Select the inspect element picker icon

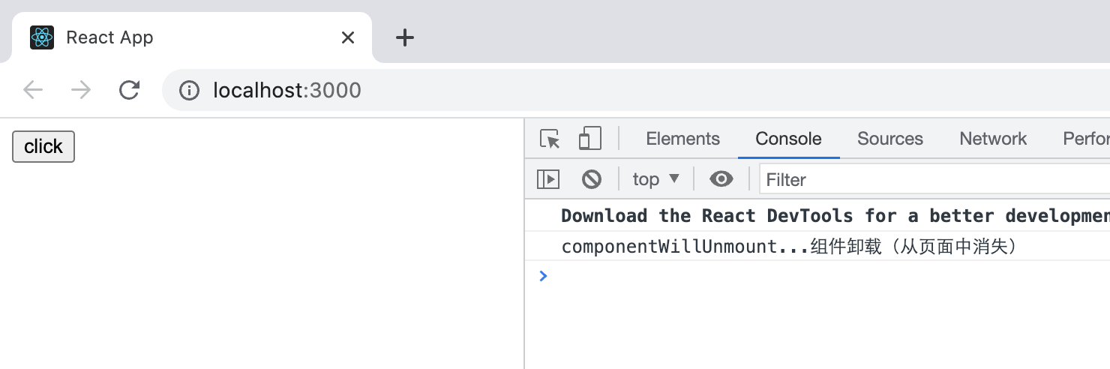[x=550, y=139]
